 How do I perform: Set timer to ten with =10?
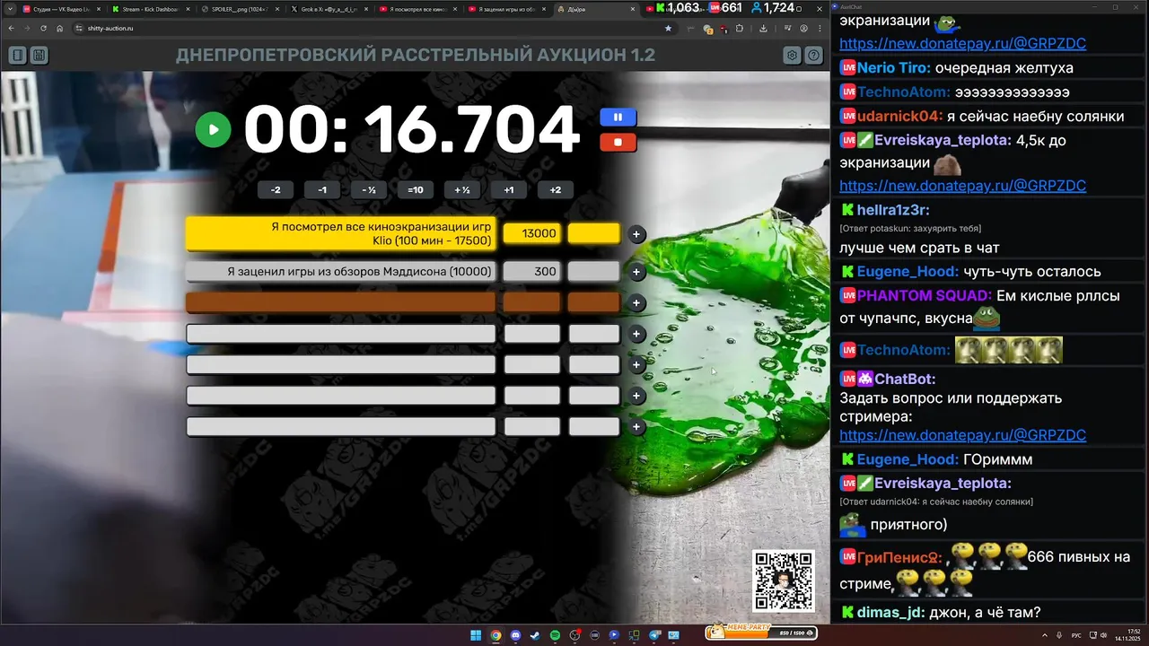416,190
